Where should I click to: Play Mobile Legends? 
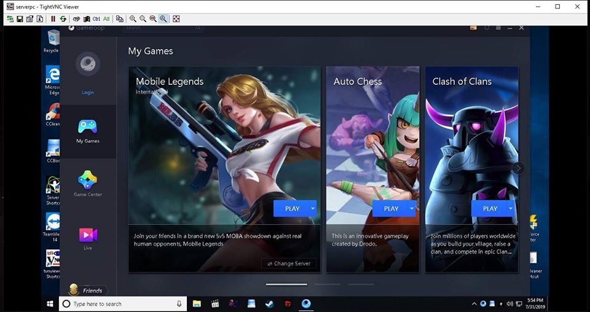(291, 209)
